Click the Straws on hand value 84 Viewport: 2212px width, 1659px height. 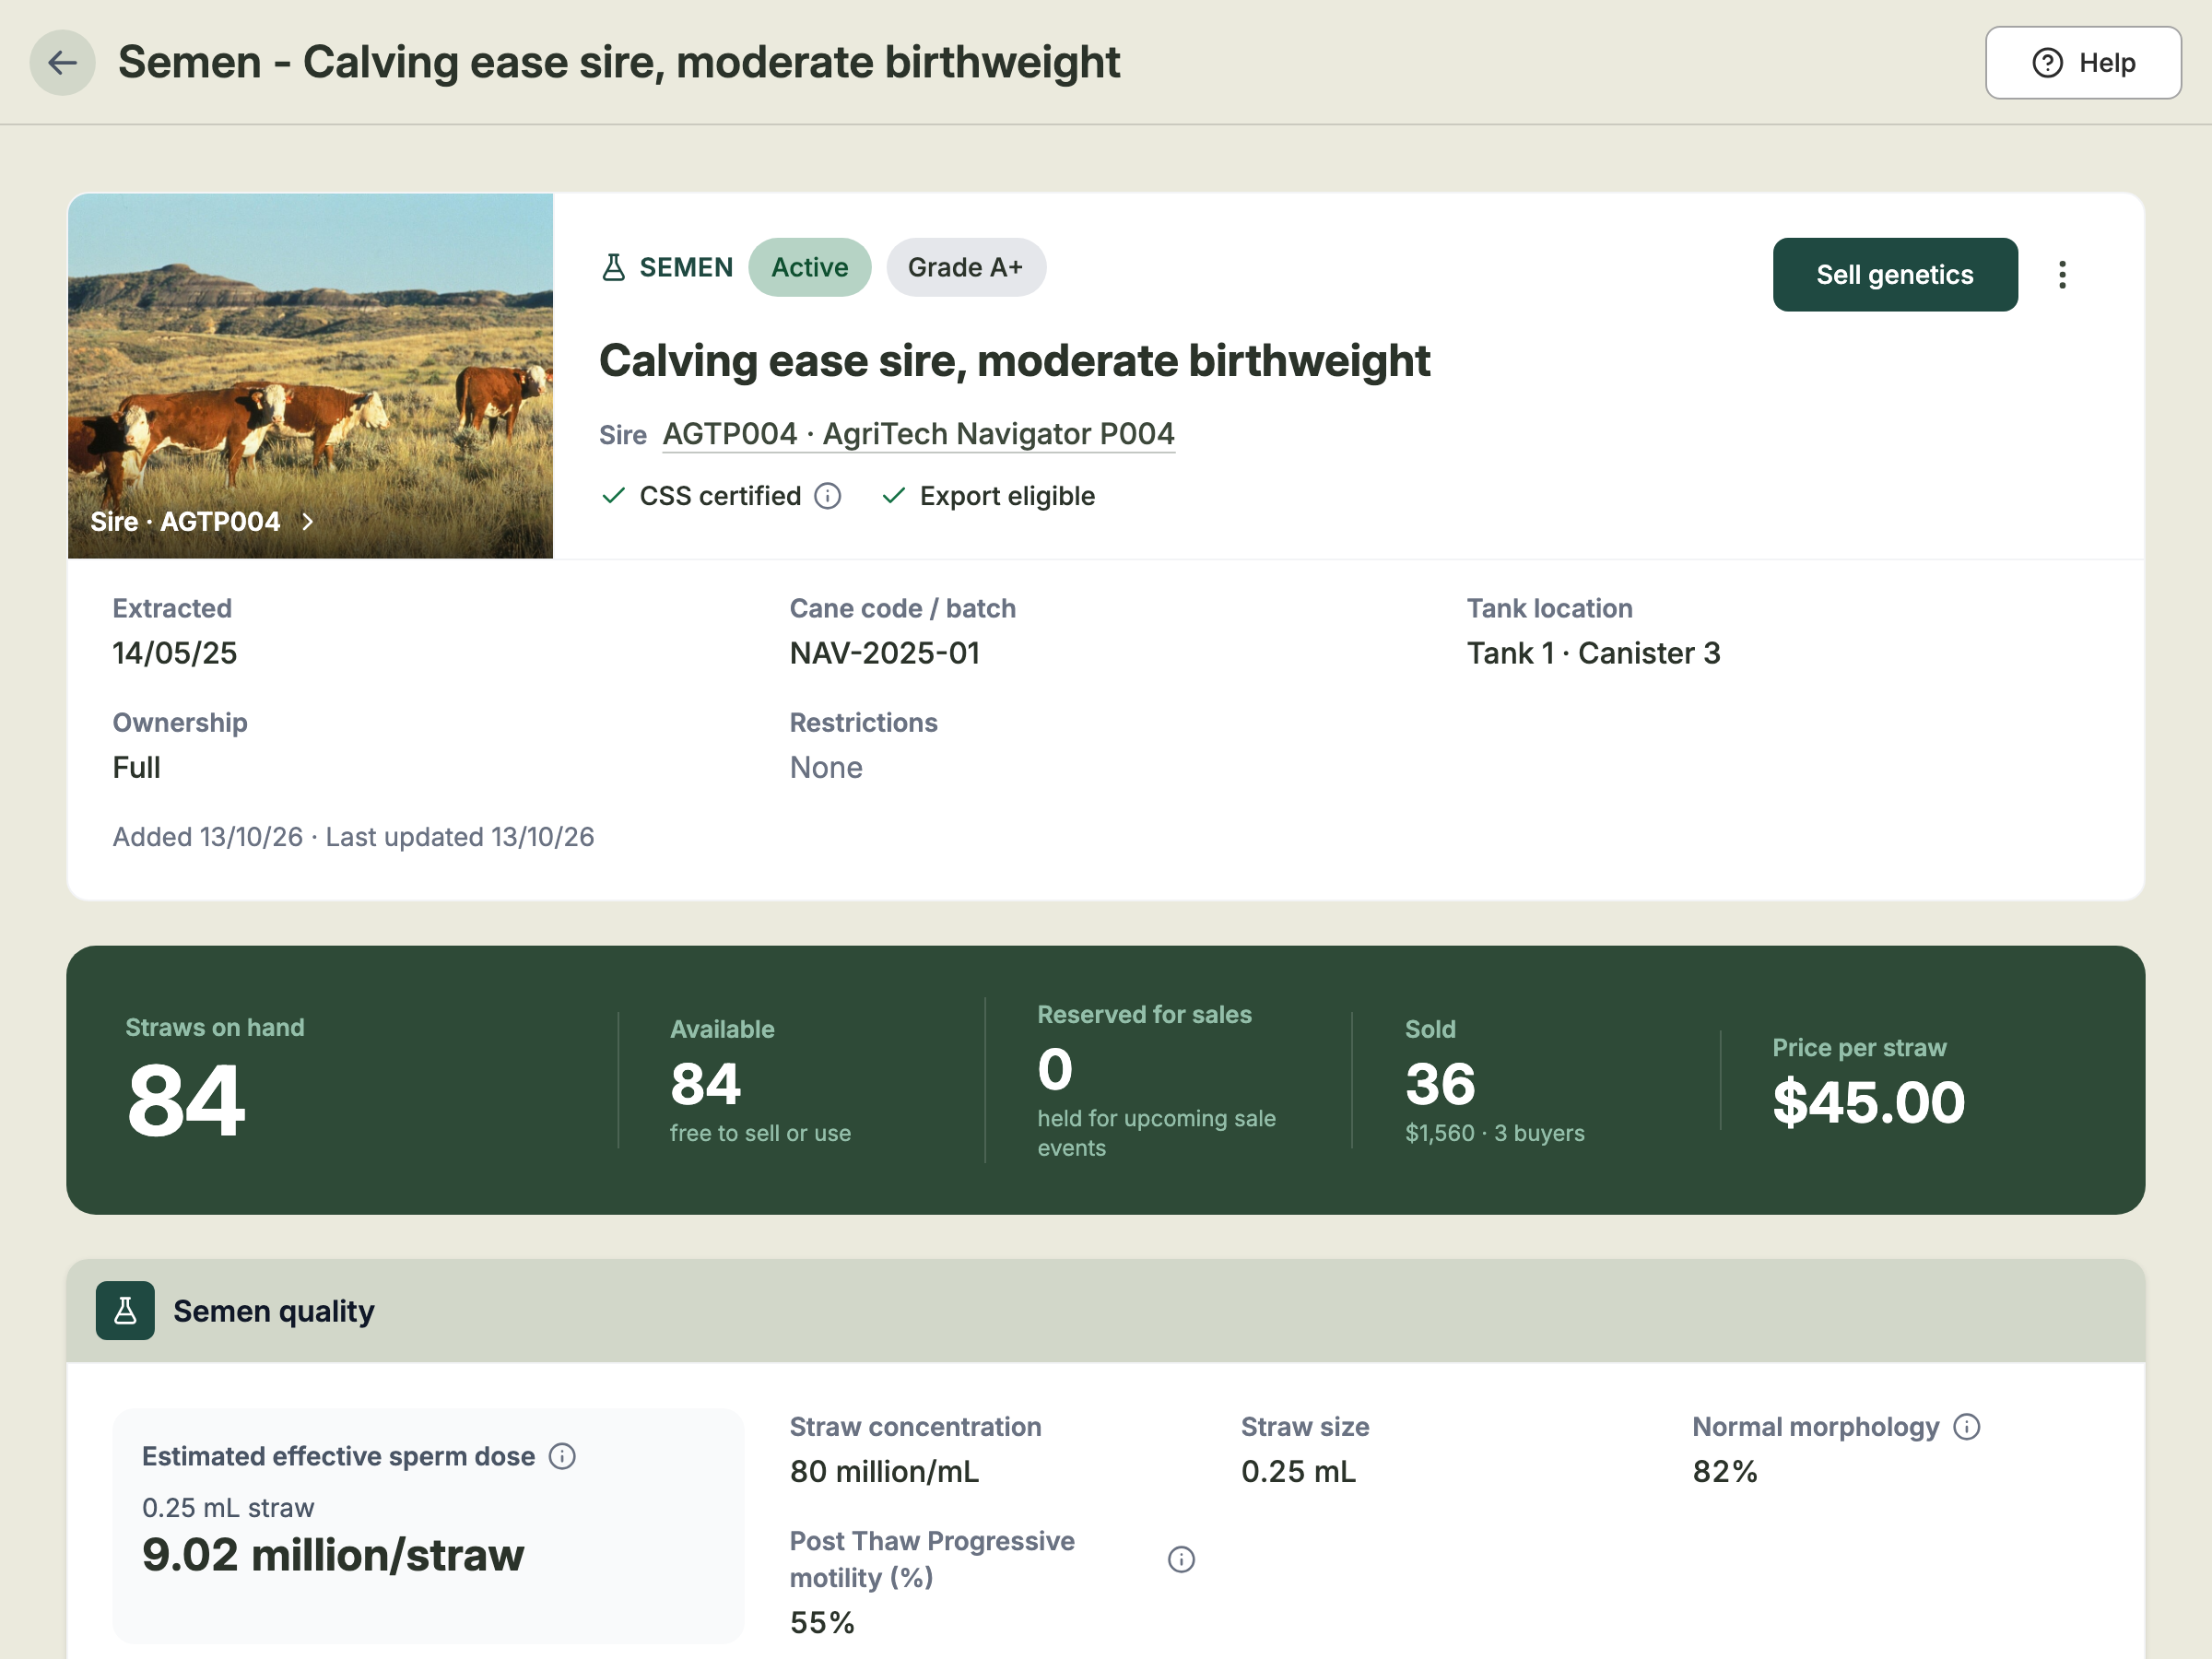coord(186,1101)
